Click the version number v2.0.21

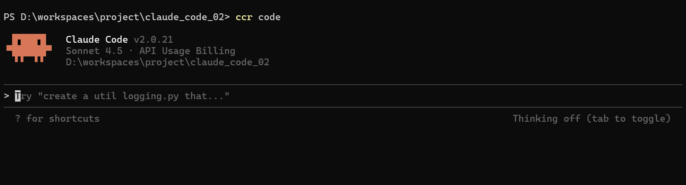click(153, 39)
